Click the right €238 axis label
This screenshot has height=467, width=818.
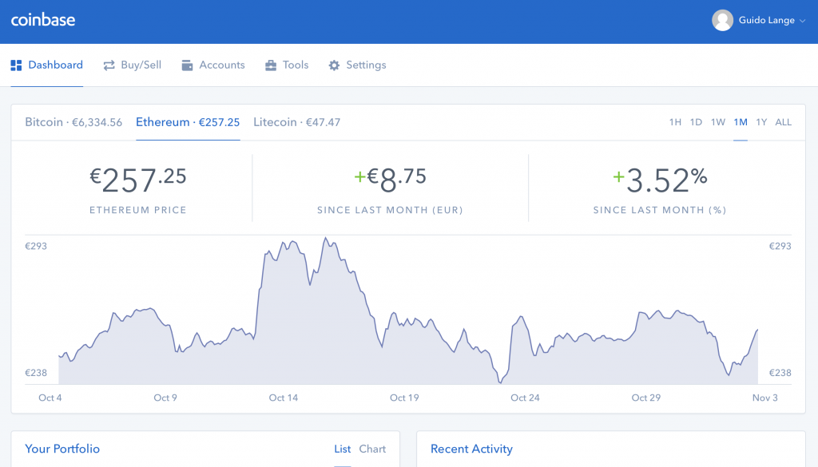pos(780,373)
